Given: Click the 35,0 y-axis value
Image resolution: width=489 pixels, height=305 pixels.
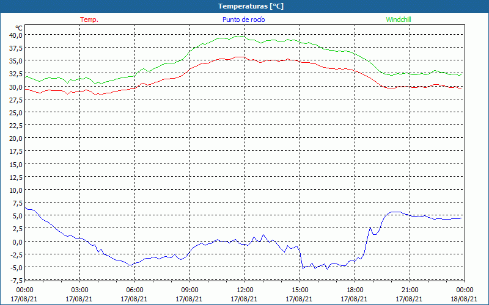Looking at the screenshot, I should pyautogui.click(x=16, y=60).
